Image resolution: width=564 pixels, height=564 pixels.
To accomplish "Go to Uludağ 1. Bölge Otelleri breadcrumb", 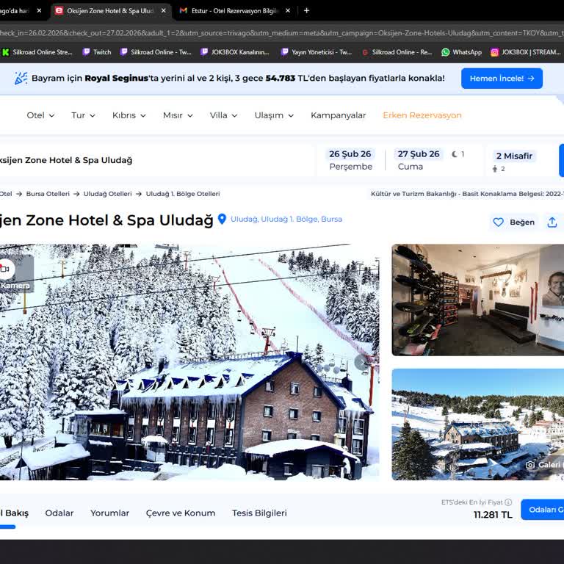I will point(183,194).
